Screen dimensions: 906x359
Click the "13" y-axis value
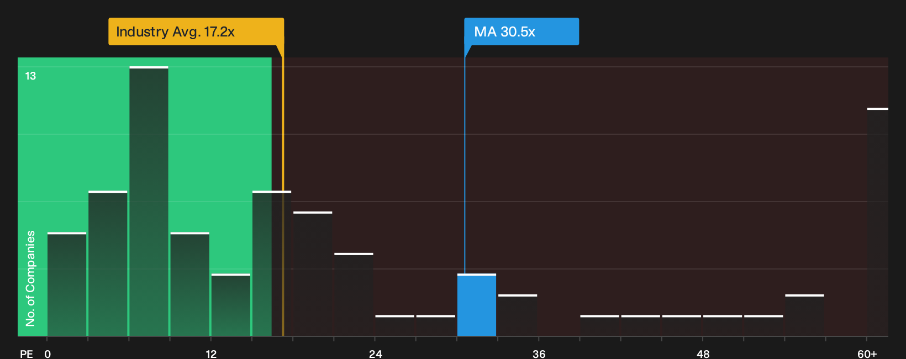tap(30, 76)
